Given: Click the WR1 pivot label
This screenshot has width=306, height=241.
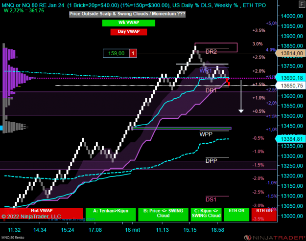Looking at the screenshot, I should 206,70.
